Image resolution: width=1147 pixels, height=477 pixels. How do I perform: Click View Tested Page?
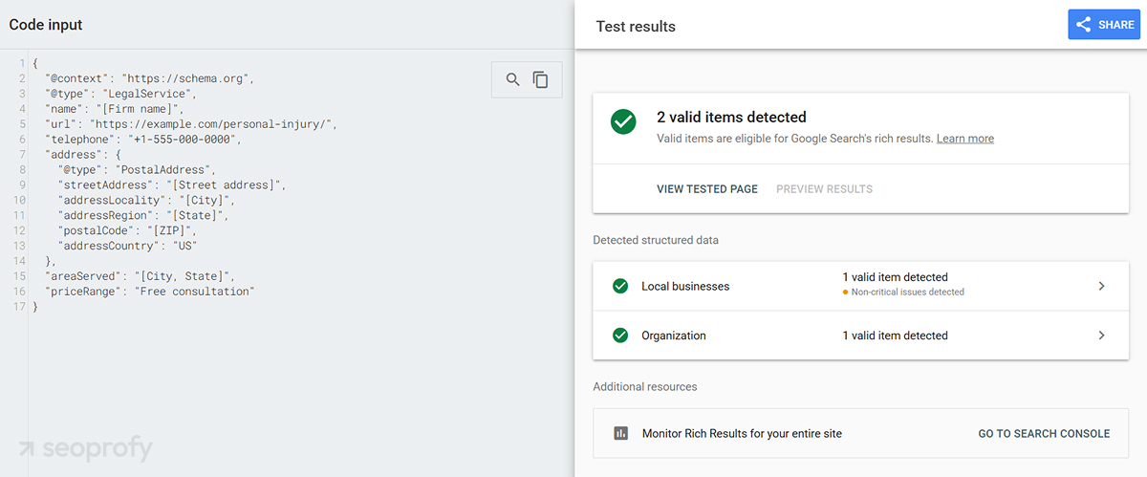pos(707,189)
